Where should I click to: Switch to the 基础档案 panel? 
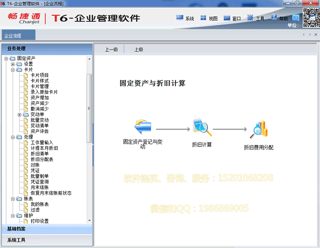tap(47, 229)
